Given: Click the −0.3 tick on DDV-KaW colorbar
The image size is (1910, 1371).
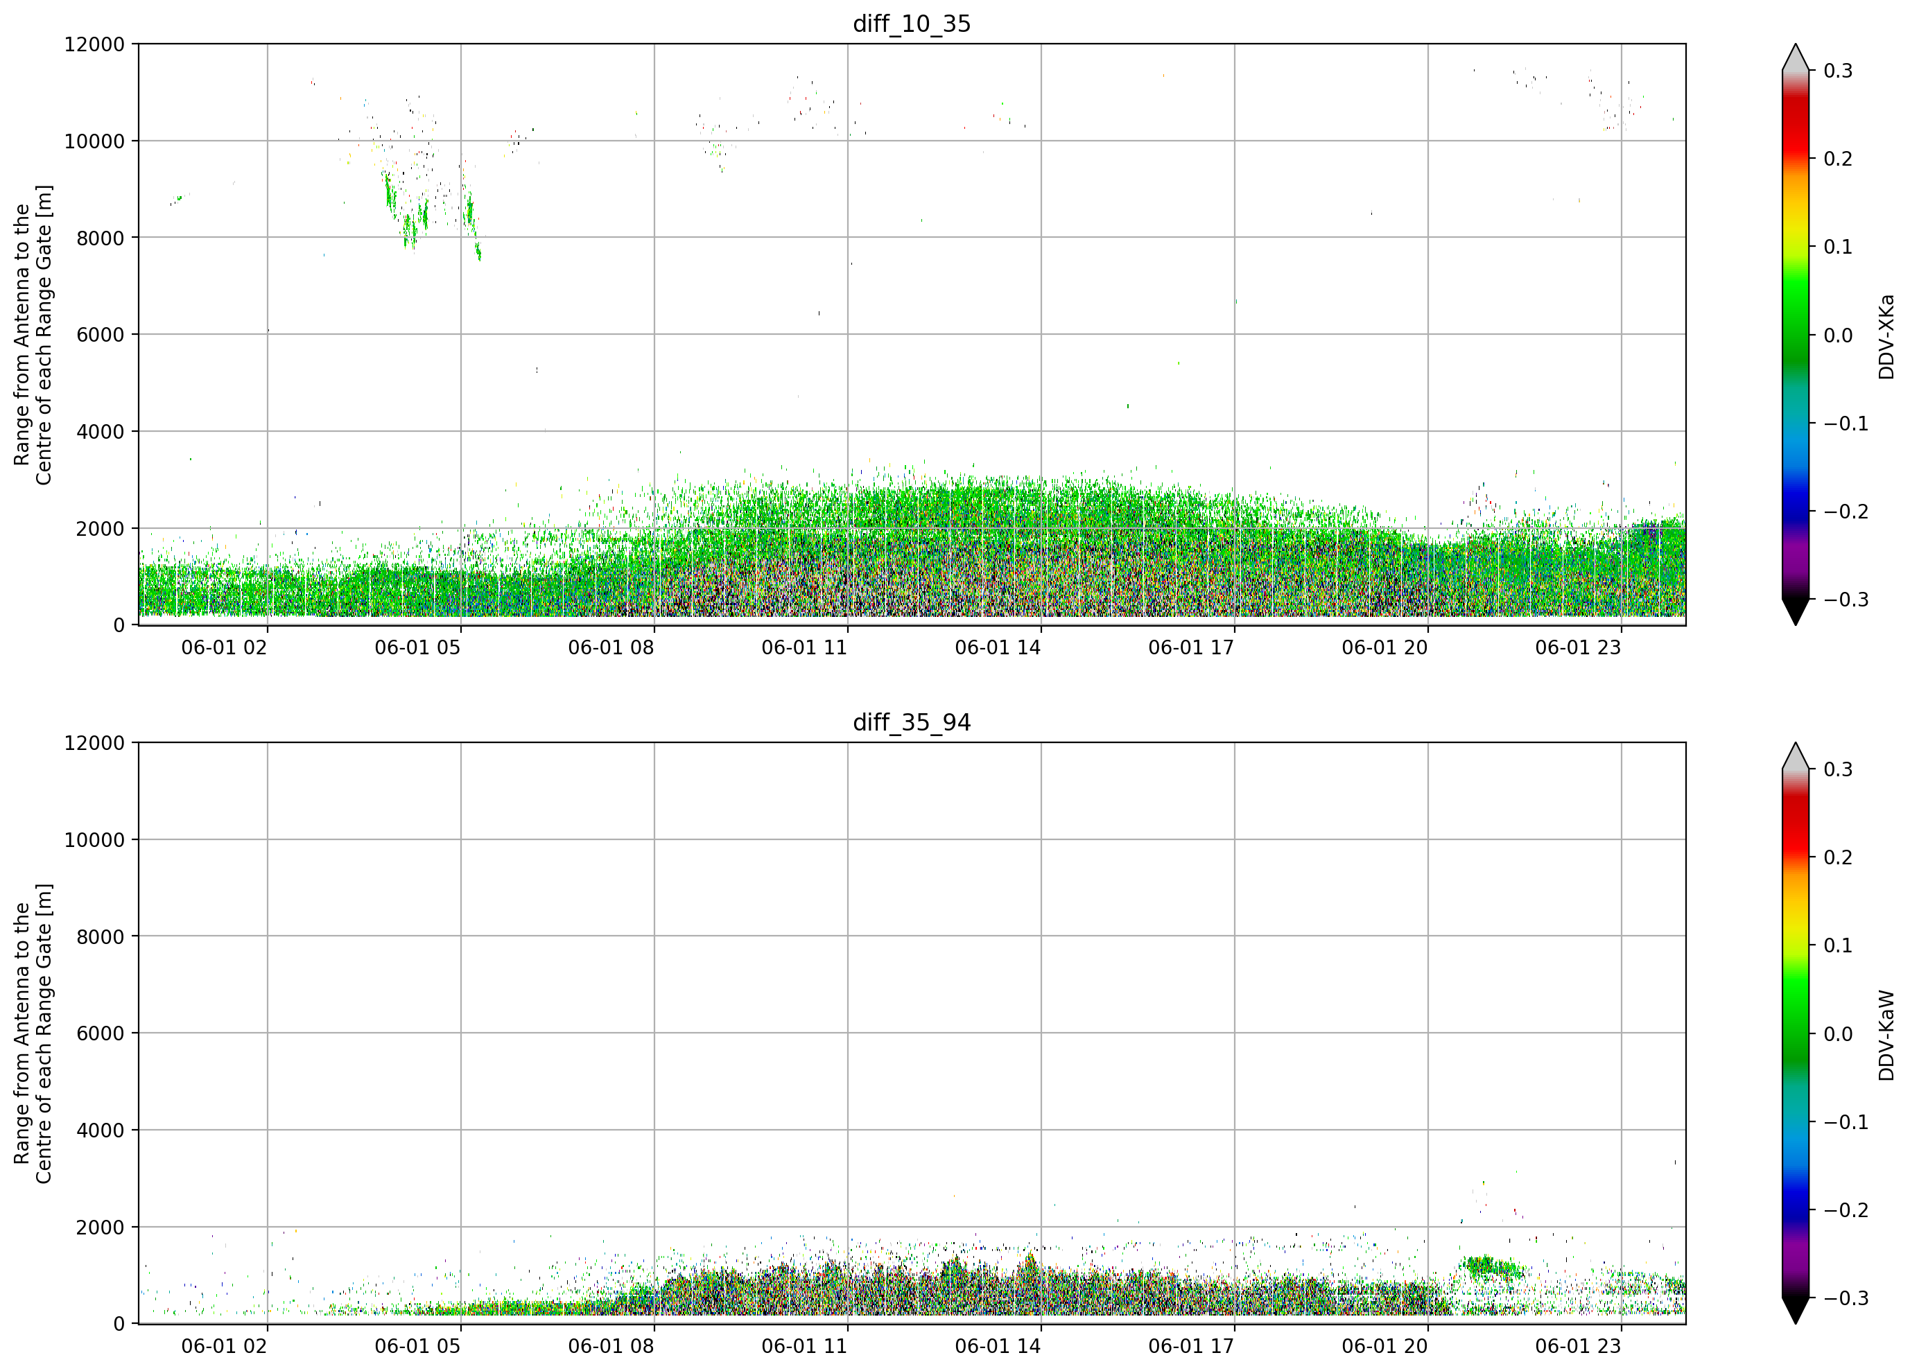Looking at the screenshot, I should tap(1846, 1299).
